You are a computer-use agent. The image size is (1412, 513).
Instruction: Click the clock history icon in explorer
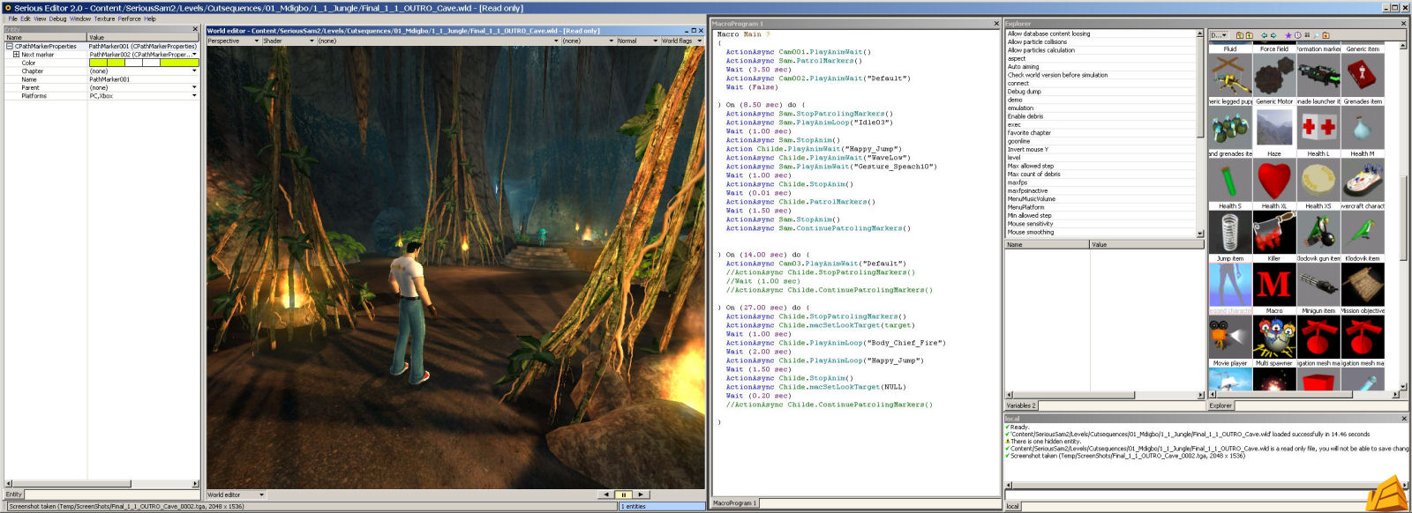click(1297, 35)
